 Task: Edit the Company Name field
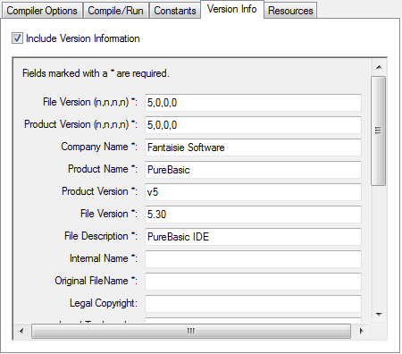click(253, 147)
